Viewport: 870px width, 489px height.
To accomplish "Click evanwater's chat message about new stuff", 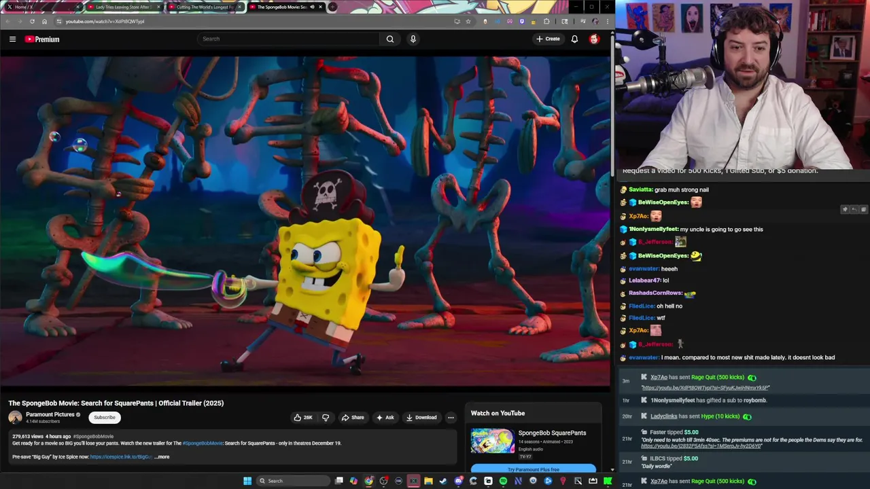I will [x=748, y=357].
